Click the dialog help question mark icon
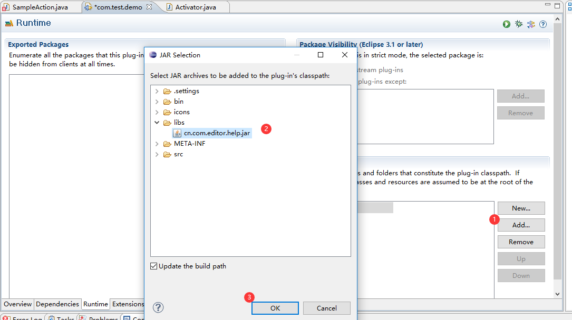Screen dimensions: 572x320 [158, 307]
